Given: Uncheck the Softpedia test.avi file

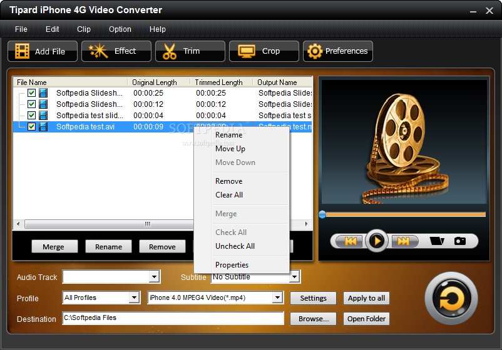Looking at the screenshot, I should (x=31, y=127).
